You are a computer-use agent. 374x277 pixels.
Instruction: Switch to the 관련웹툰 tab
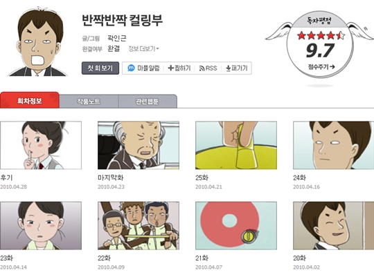point(148,102)
